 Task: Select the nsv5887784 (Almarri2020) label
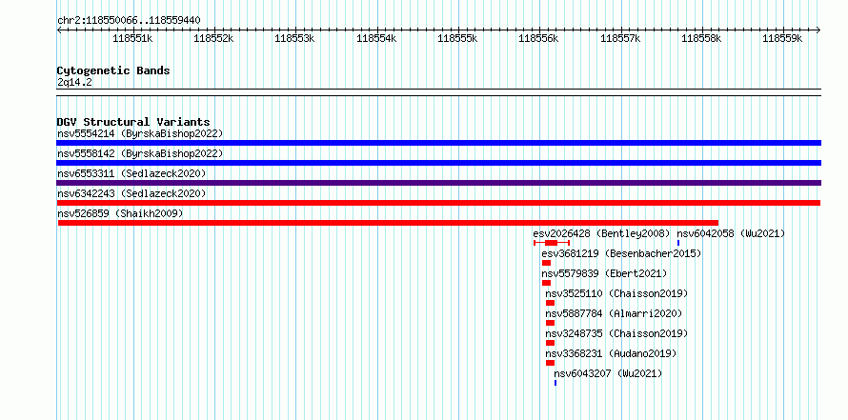coord(614,313)
